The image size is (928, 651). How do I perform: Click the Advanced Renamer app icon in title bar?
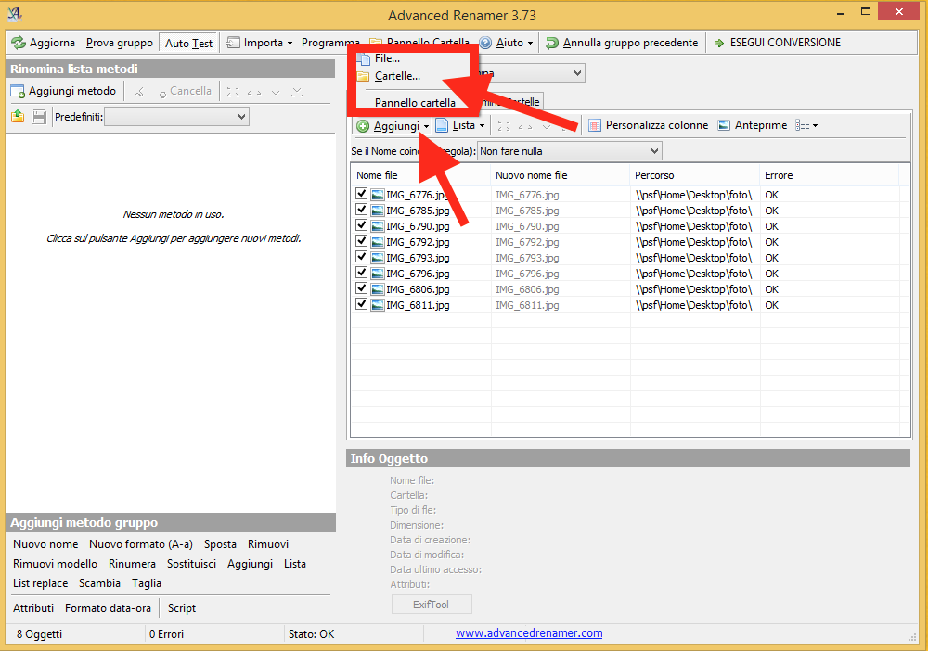point(16,13)
